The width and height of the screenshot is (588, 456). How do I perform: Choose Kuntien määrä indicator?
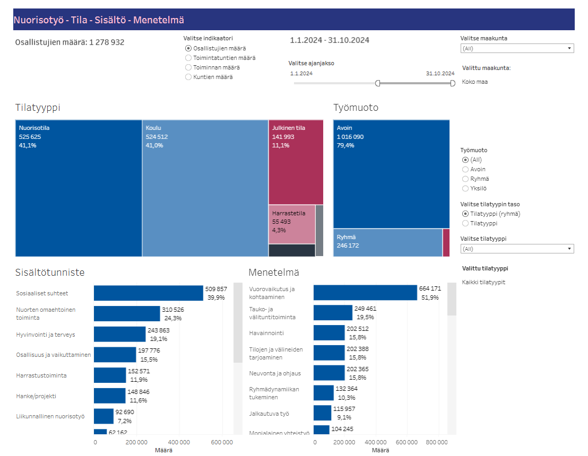click(x=188, y=77)
